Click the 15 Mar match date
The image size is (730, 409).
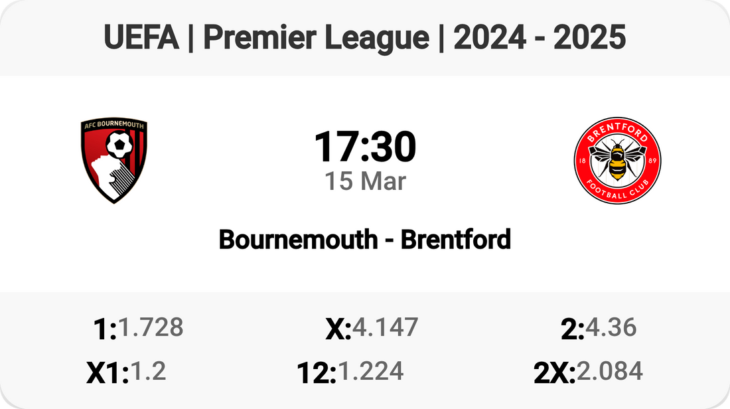tap(365, 181)
